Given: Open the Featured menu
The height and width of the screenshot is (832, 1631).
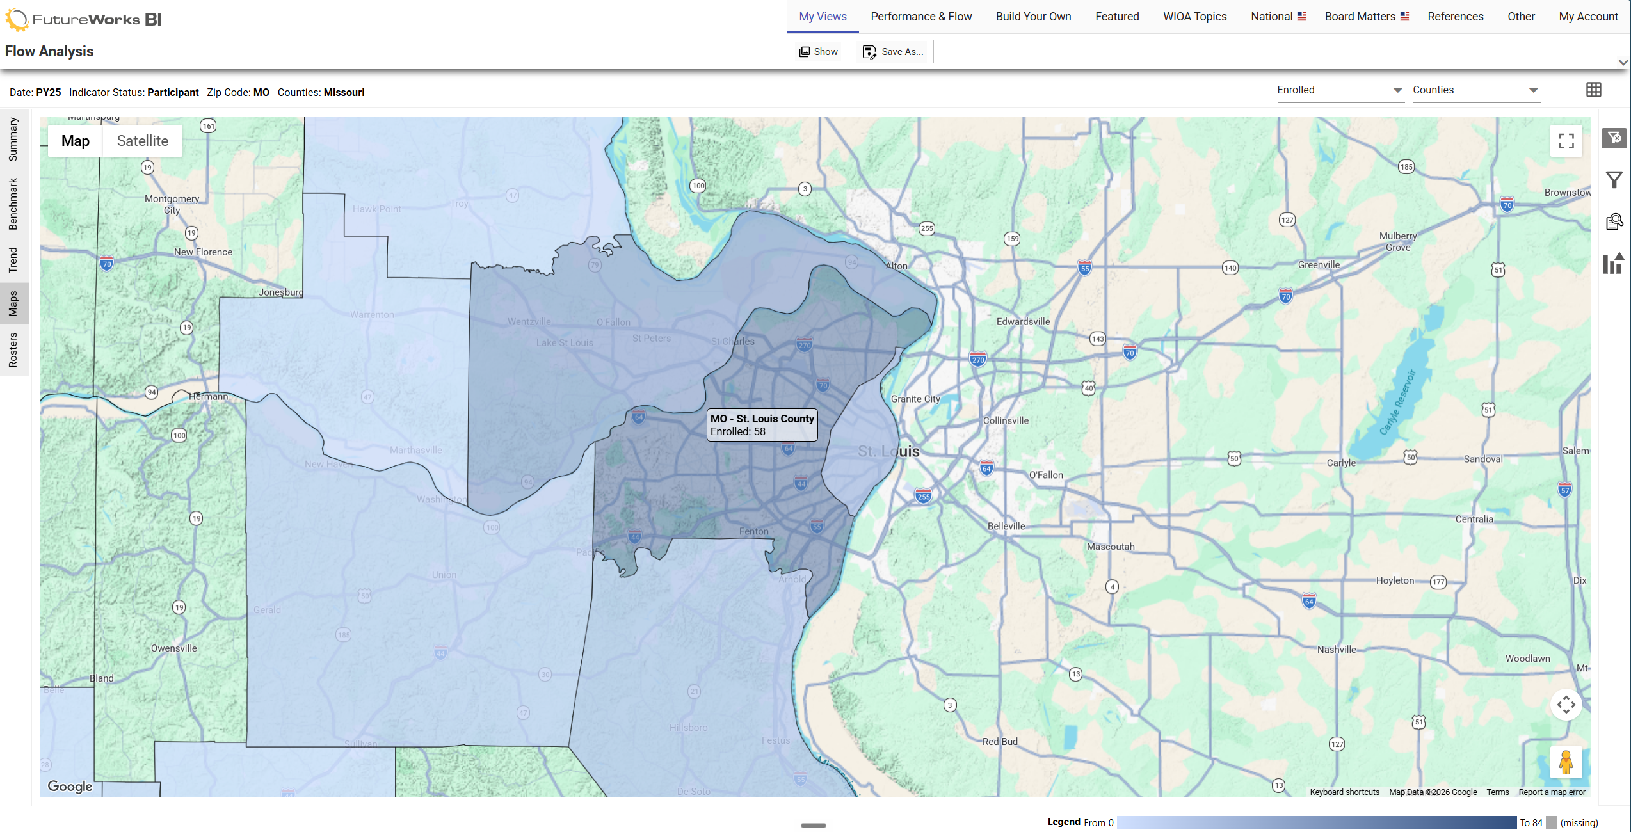Looking at the screenshot, I should (1117, 17).
